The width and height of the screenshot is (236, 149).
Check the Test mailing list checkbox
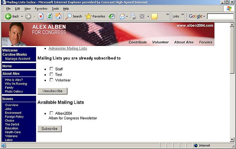coord(52,74)
